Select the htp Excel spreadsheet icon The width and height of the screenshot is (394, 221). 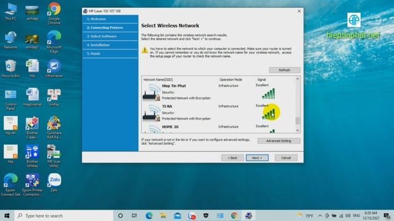32,68
